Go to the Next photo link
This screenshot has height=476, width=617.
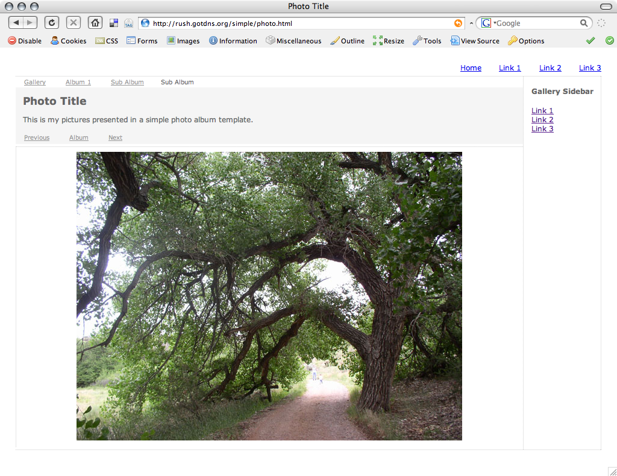(x=115, y=137)
